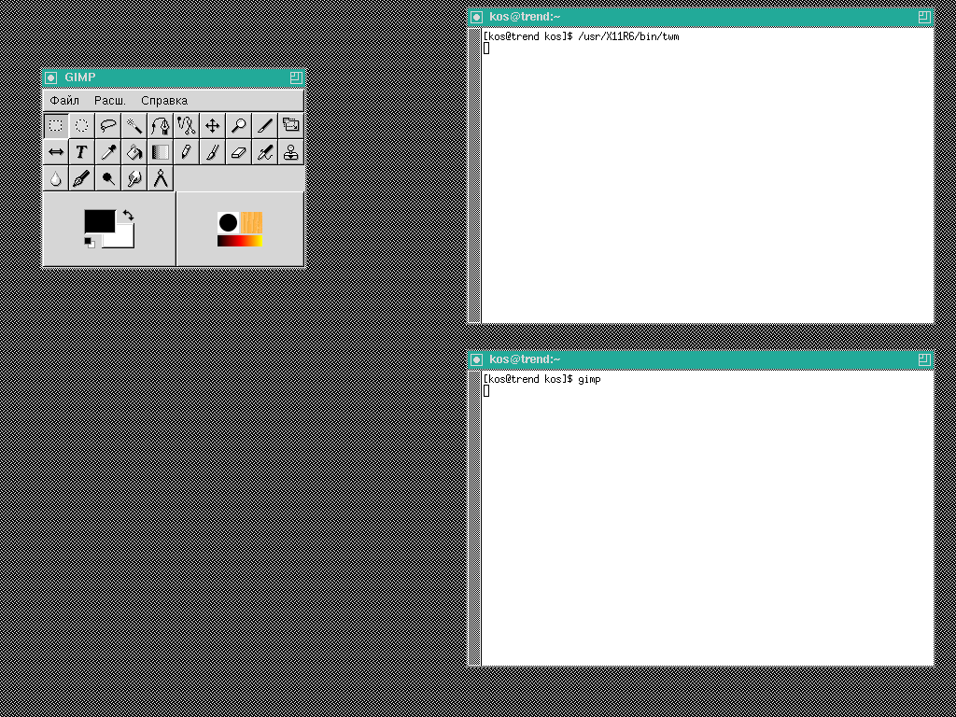Screen dimensions: 956x717
Task: Activate the Intelligent Scissors tool
Action: click(187, 125)
